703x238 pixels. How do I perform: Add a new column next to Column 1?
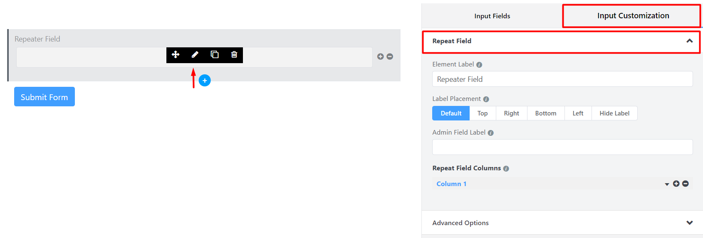tap(676, 184)
